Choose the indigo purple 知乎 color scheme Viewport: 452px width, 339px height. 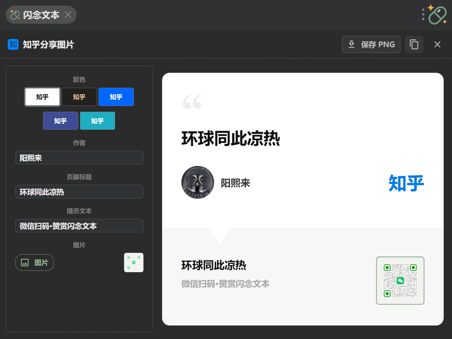pyautogui.click(x=61, y=121)
